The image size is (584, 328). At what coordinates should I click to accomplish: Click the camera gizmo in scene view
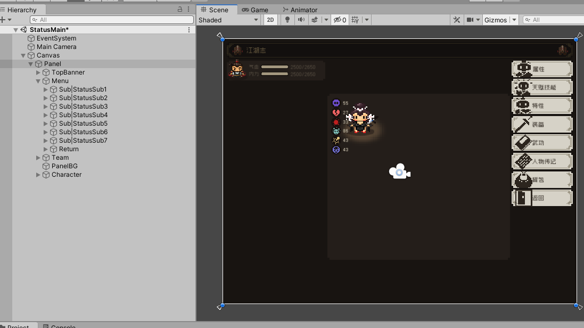(x=400, y=171)
